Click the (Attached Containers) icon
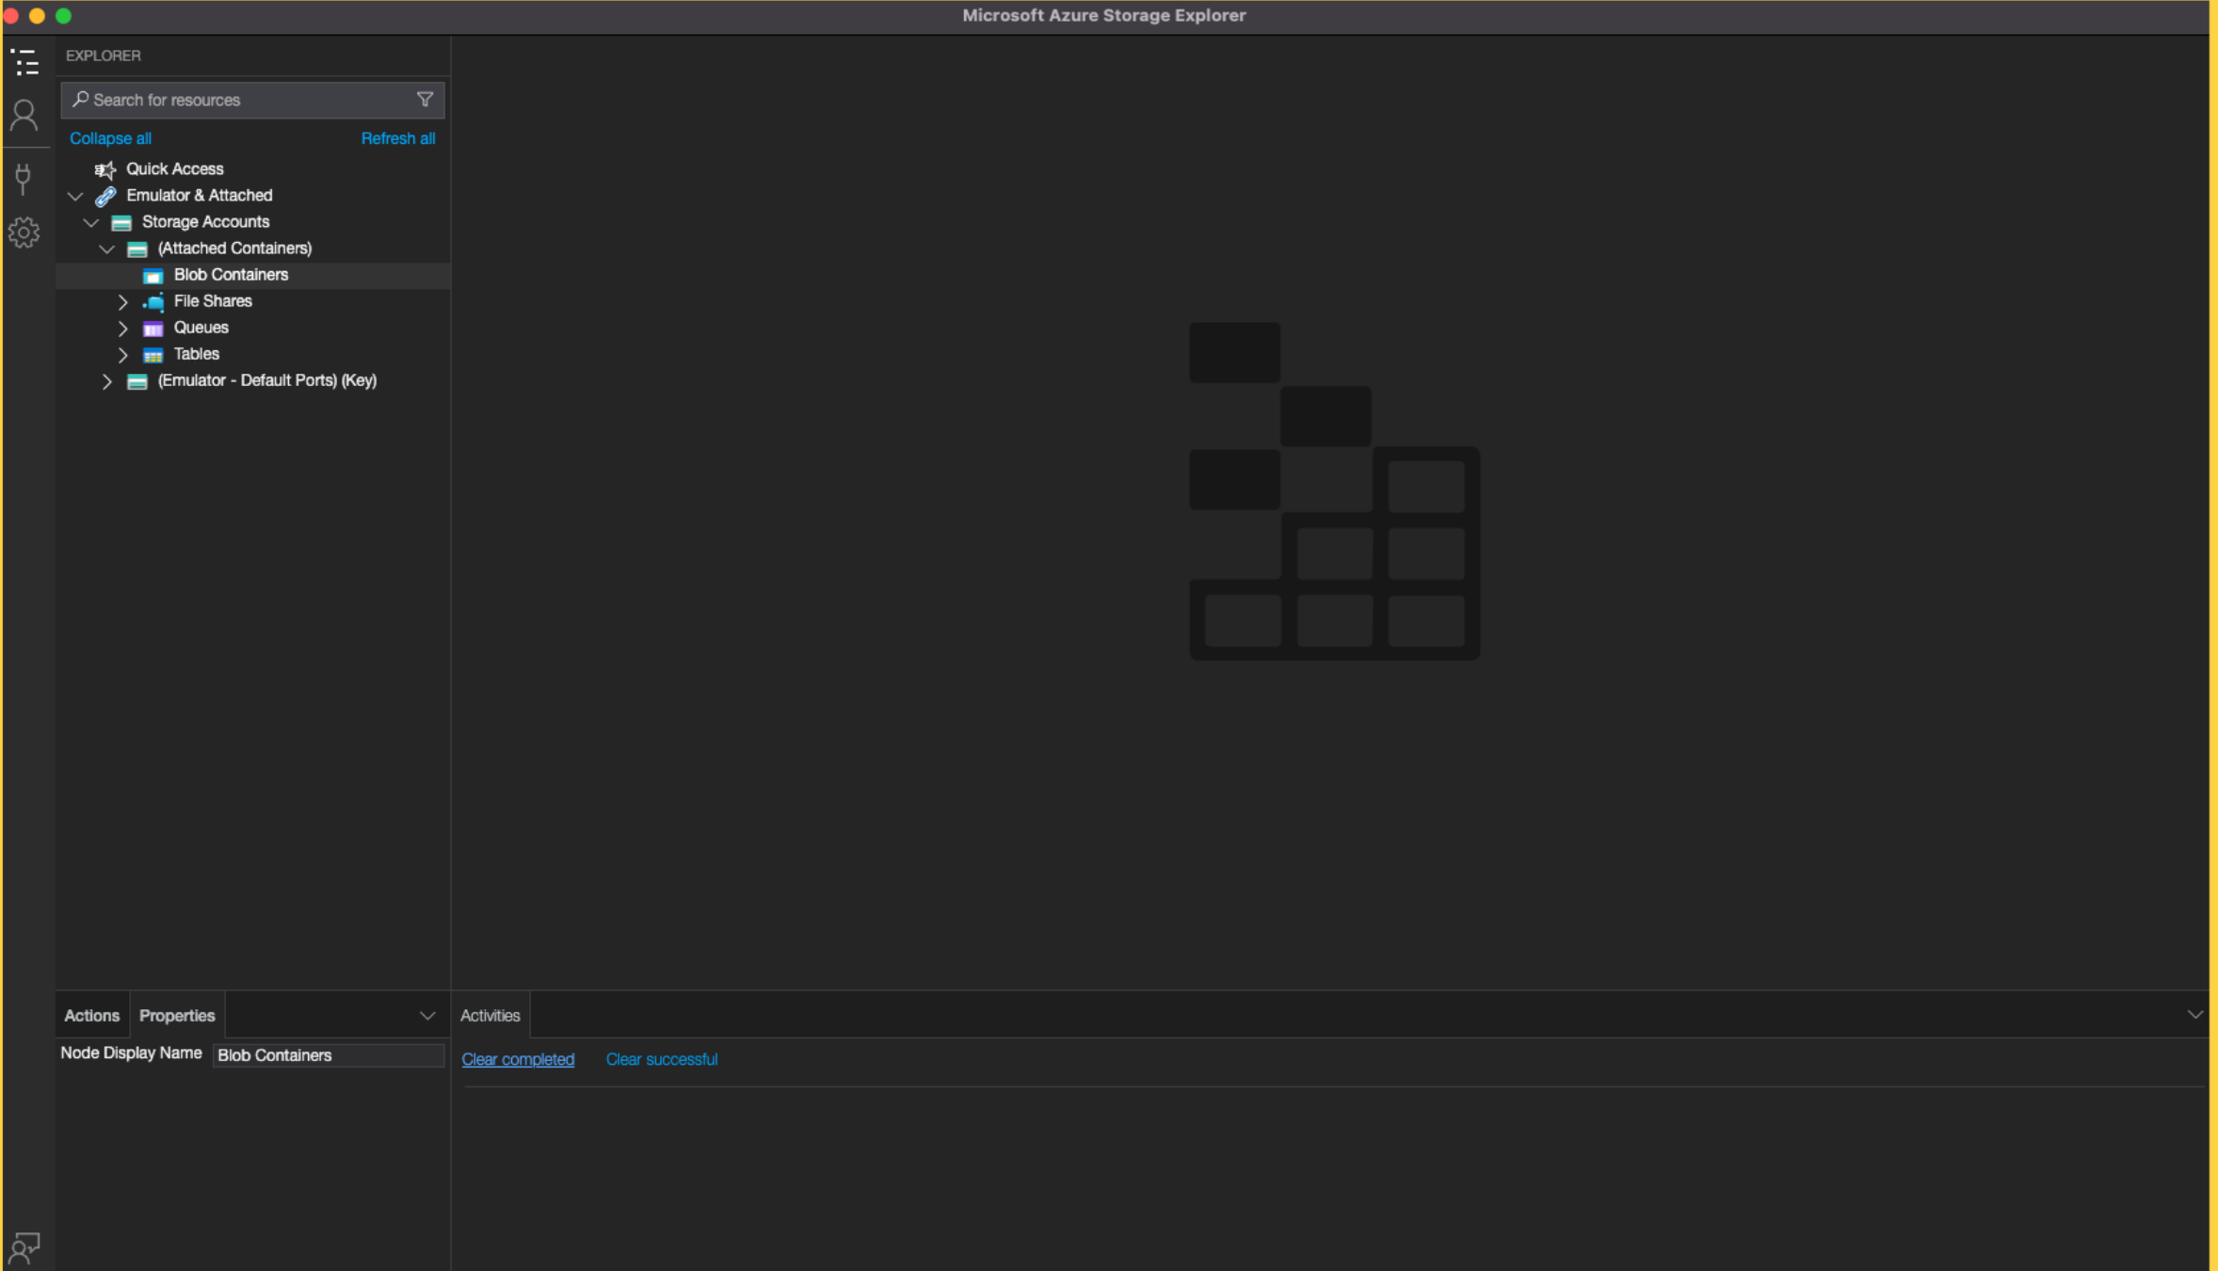The height and width of the screenshot is (1271, 2218). click(137, 249)
